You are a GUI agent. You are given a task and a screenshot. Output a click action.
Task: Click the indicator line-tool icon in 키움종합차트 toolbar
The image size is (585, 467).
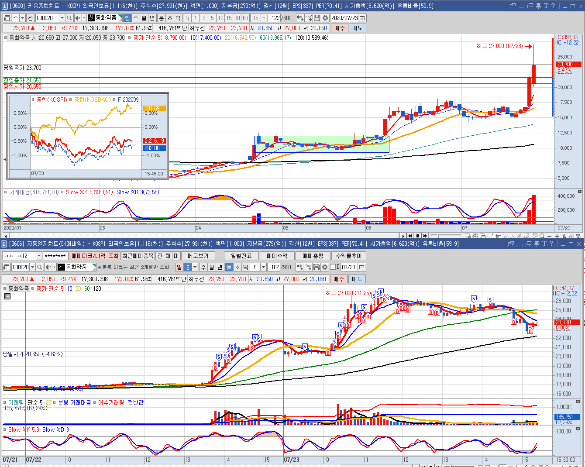(309, 18)
